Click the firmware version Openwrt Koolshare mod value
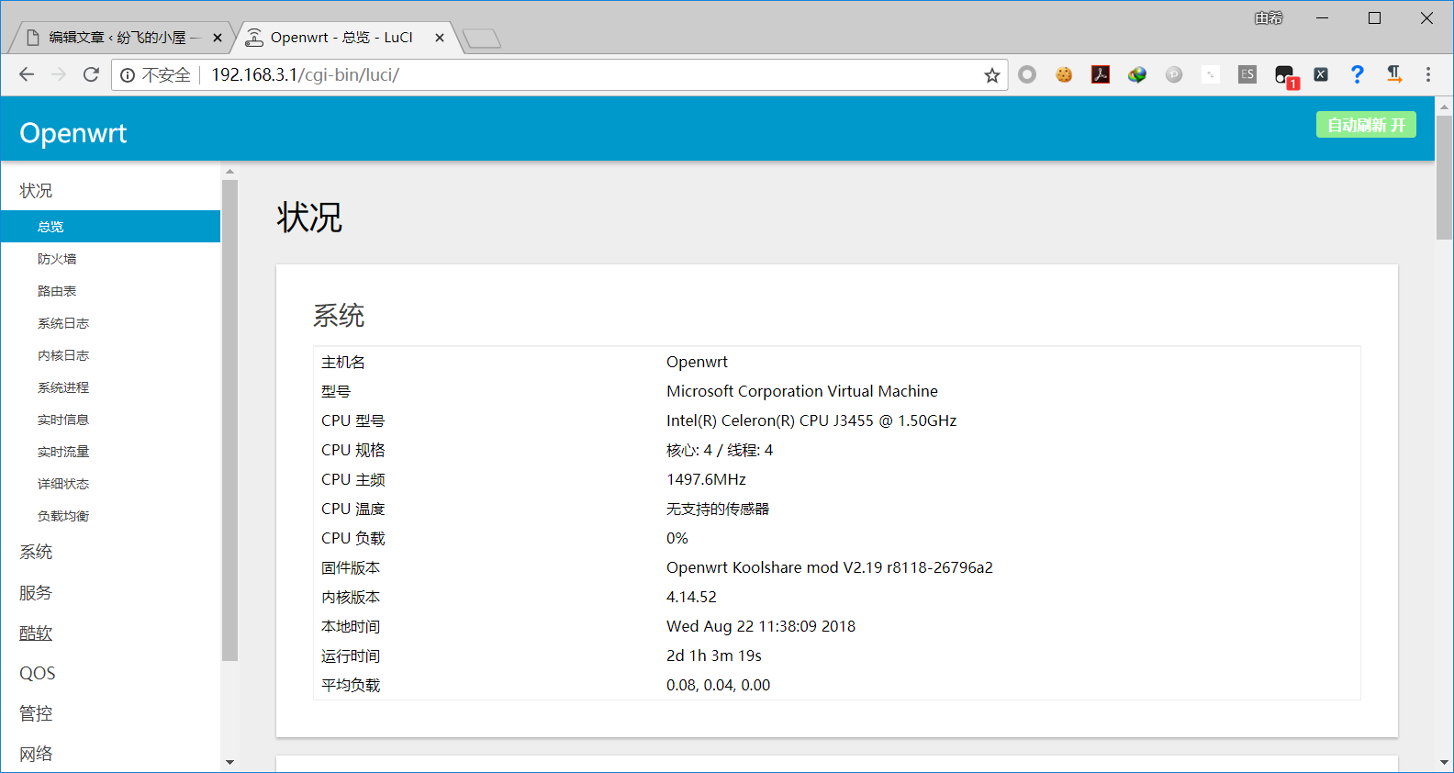Image resolution: width=1454 pixels, height=773 pixels. [x=830, y=567]
